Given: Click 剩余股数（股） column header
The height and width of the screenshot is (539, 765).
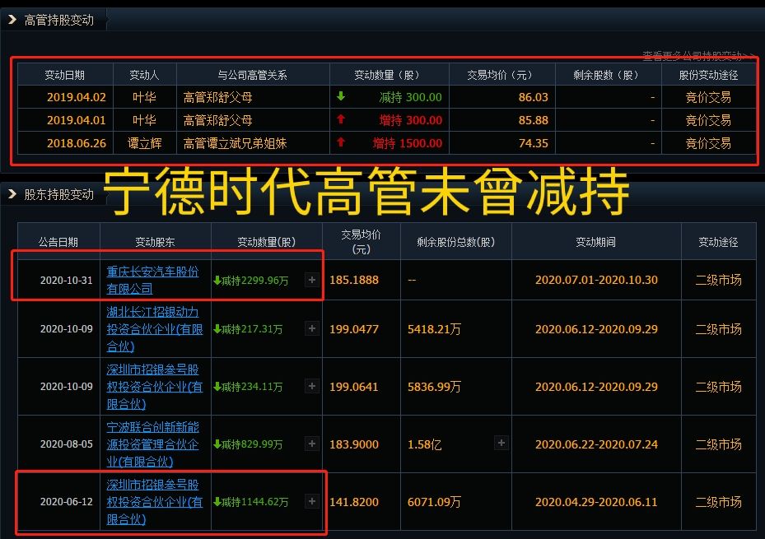Looking at the screenshot, I should point(608,75).
